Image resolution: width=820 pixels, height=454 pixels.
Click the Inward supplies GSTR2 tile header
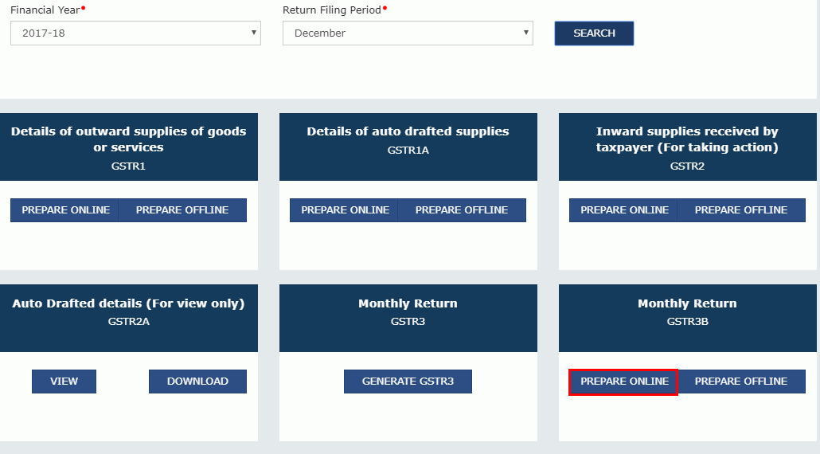click(687, 147)
